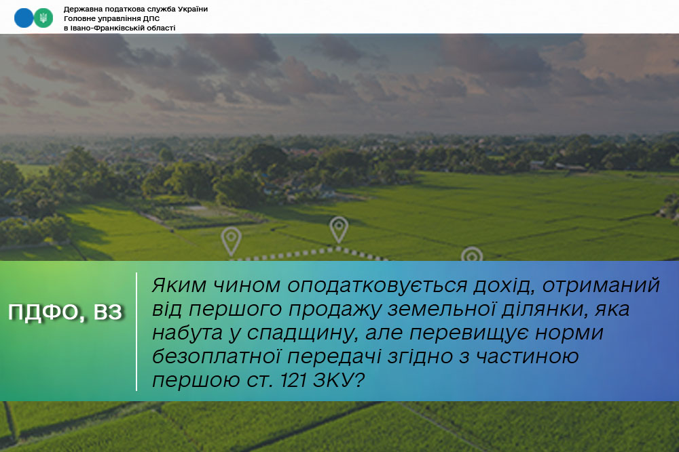Click the 'від першого продажу земельної ділянки' line
The image size is (679, 452).
(390, 309)
